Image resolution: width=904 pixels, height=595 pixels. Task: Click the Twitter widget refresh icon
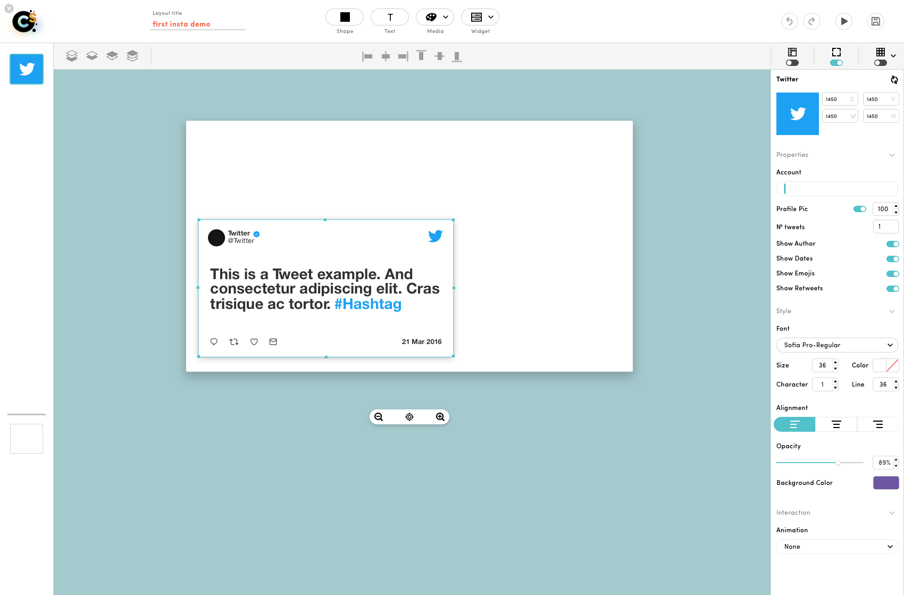[894, 80]
